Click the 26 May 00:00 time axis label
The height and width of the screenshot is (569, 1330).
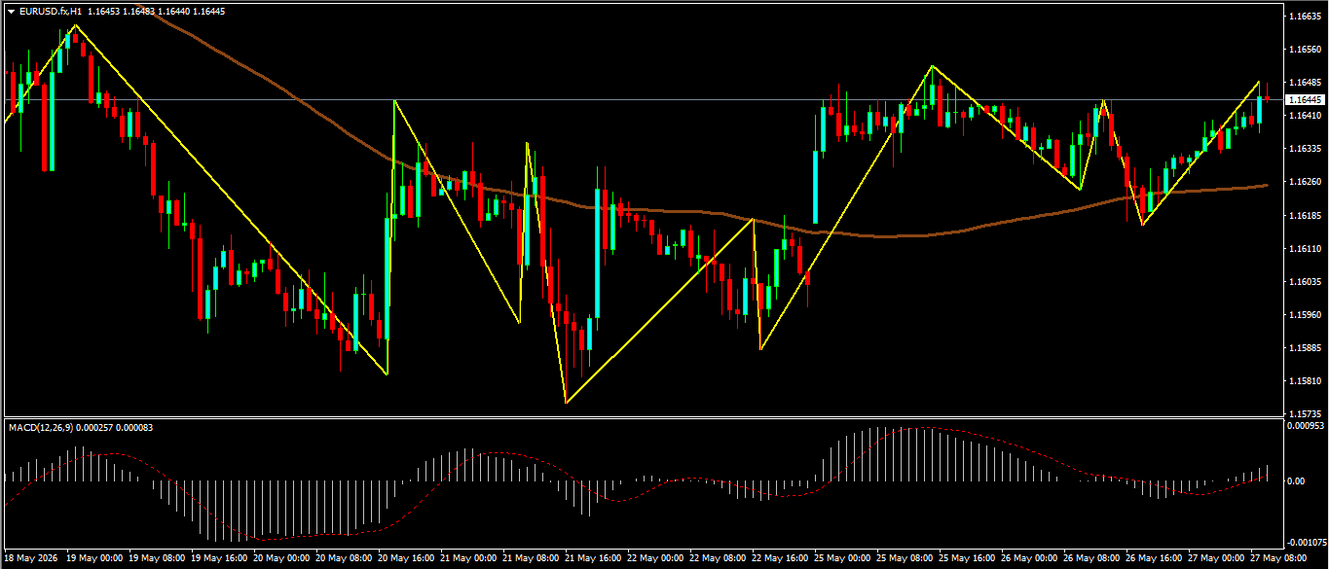coord(1030,559)
